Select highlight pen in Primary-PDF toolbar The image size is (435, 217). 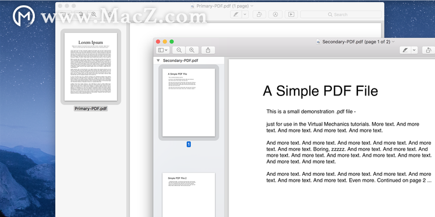236,14
